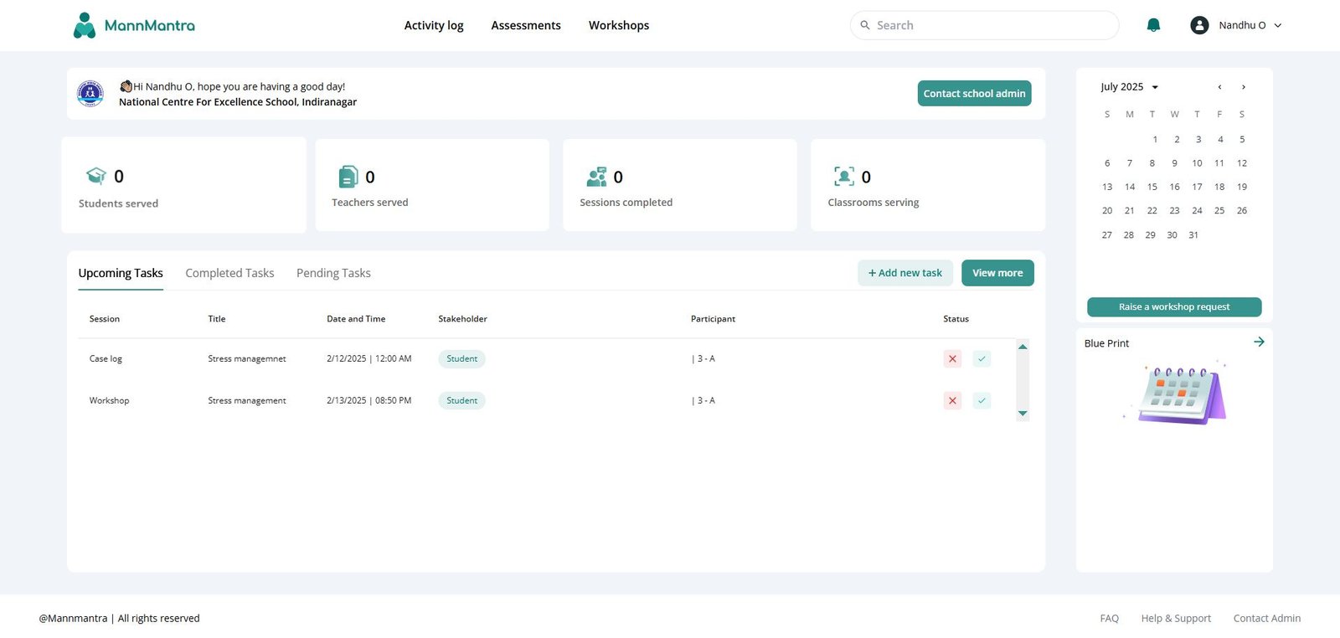Click View more button
This screenshot has width=1340, height=638.
(997, 273)
